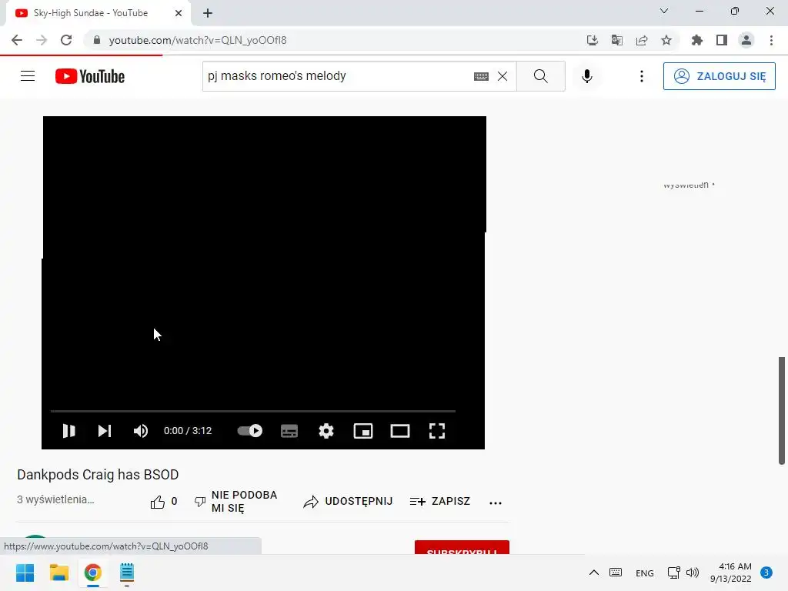This screenshot has height=591, width=788.
Task: Toggle subtitles/closed captions
Action: [289, 431]
